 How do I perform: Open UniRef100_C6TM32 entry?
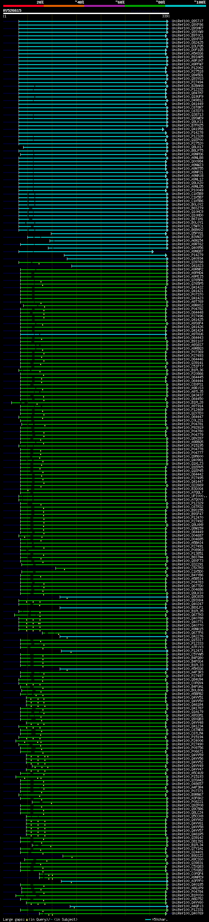187,506
